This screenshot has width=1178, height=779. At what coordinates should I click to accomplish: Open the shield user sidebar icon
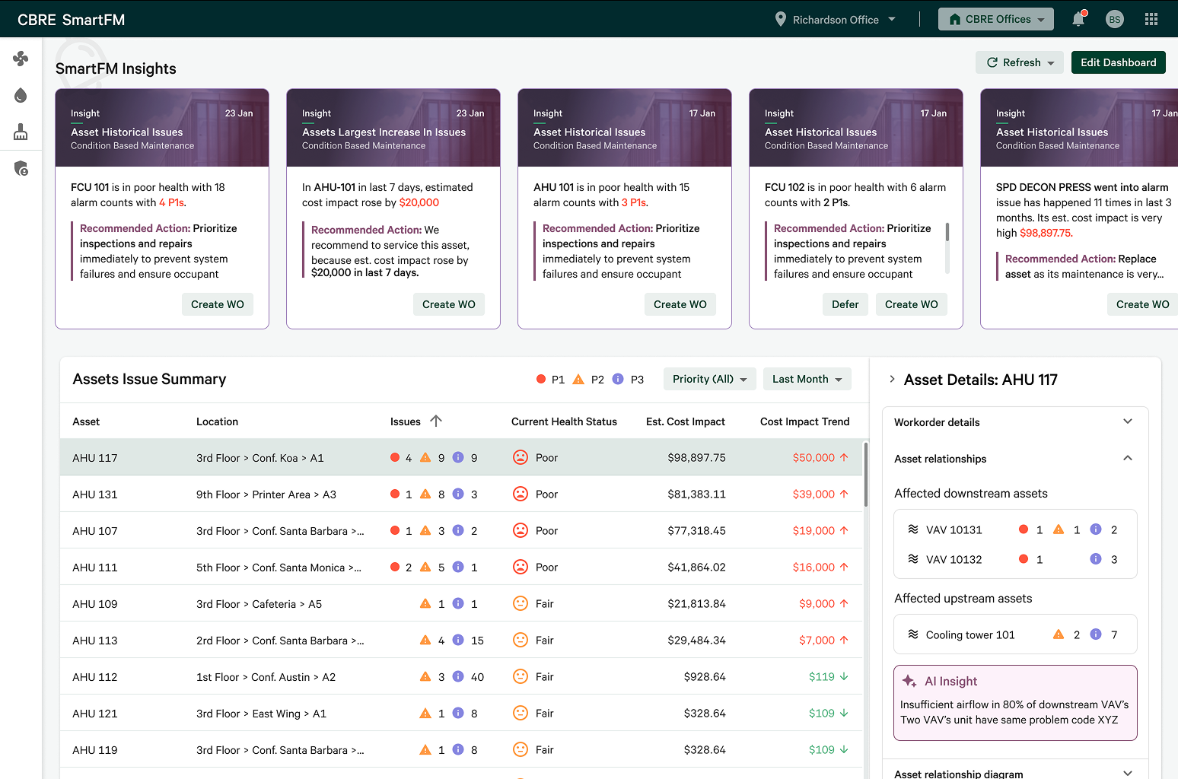21,168
